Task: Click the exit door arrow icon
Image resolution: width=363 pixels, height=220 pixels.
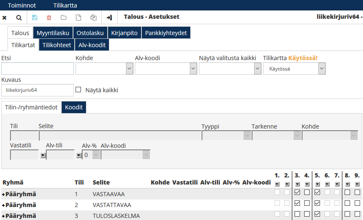Action: pos(109,18)
